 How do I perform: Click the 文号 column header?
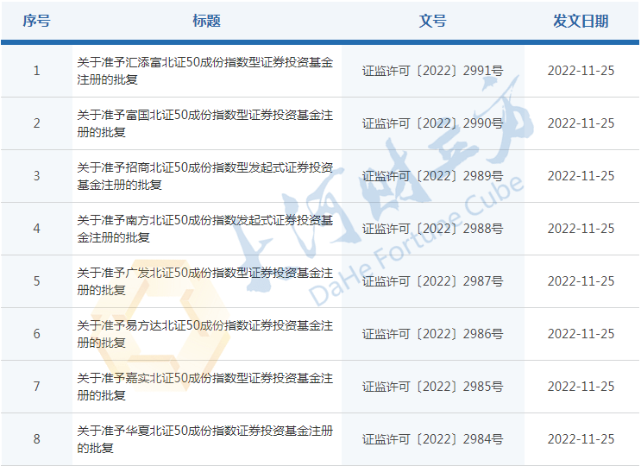click(x=432, y=21)
